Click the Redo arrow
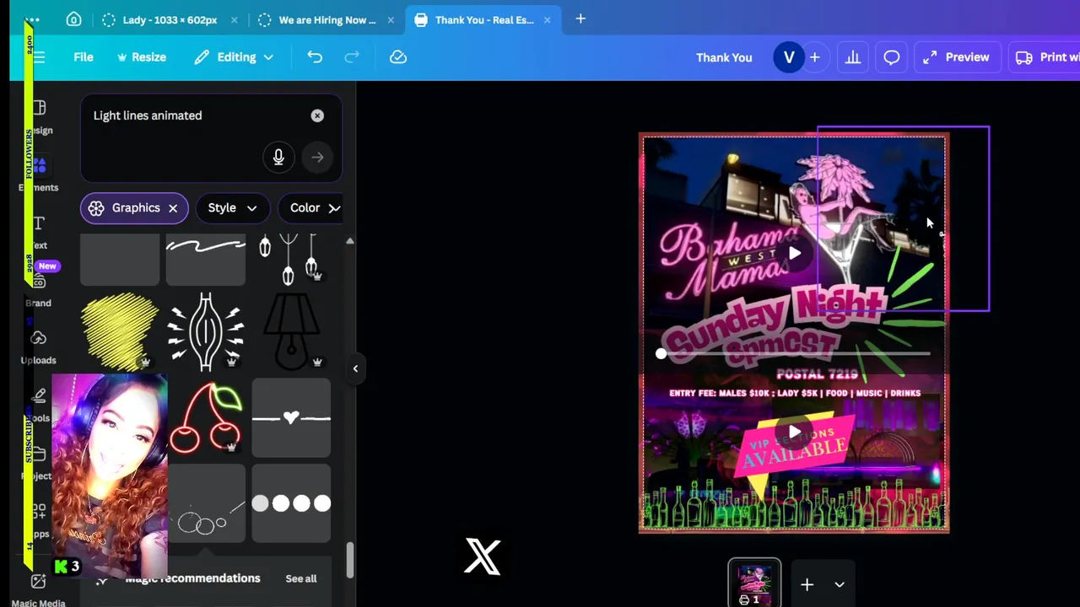The height and width of the screenshot is (607, 1080). (x=352, y=57)
